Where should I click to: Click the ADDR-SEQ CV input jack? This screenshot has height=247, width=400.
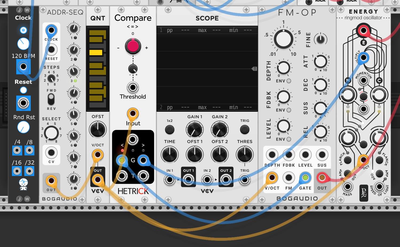(x=51, y=153)
